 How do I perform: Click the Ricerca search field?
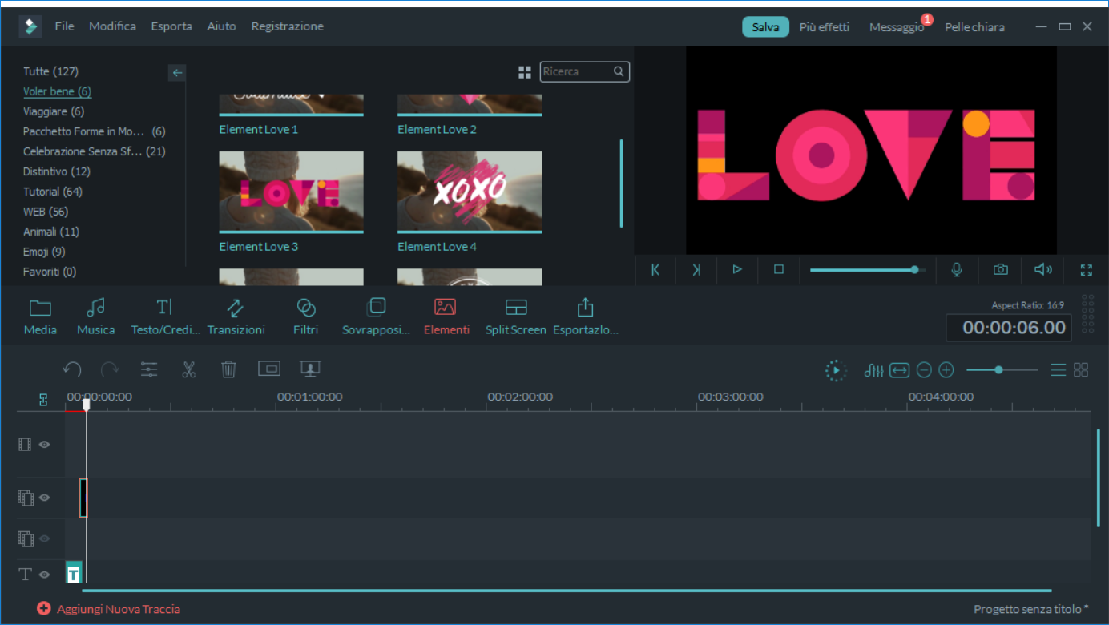tap(584, 72)
